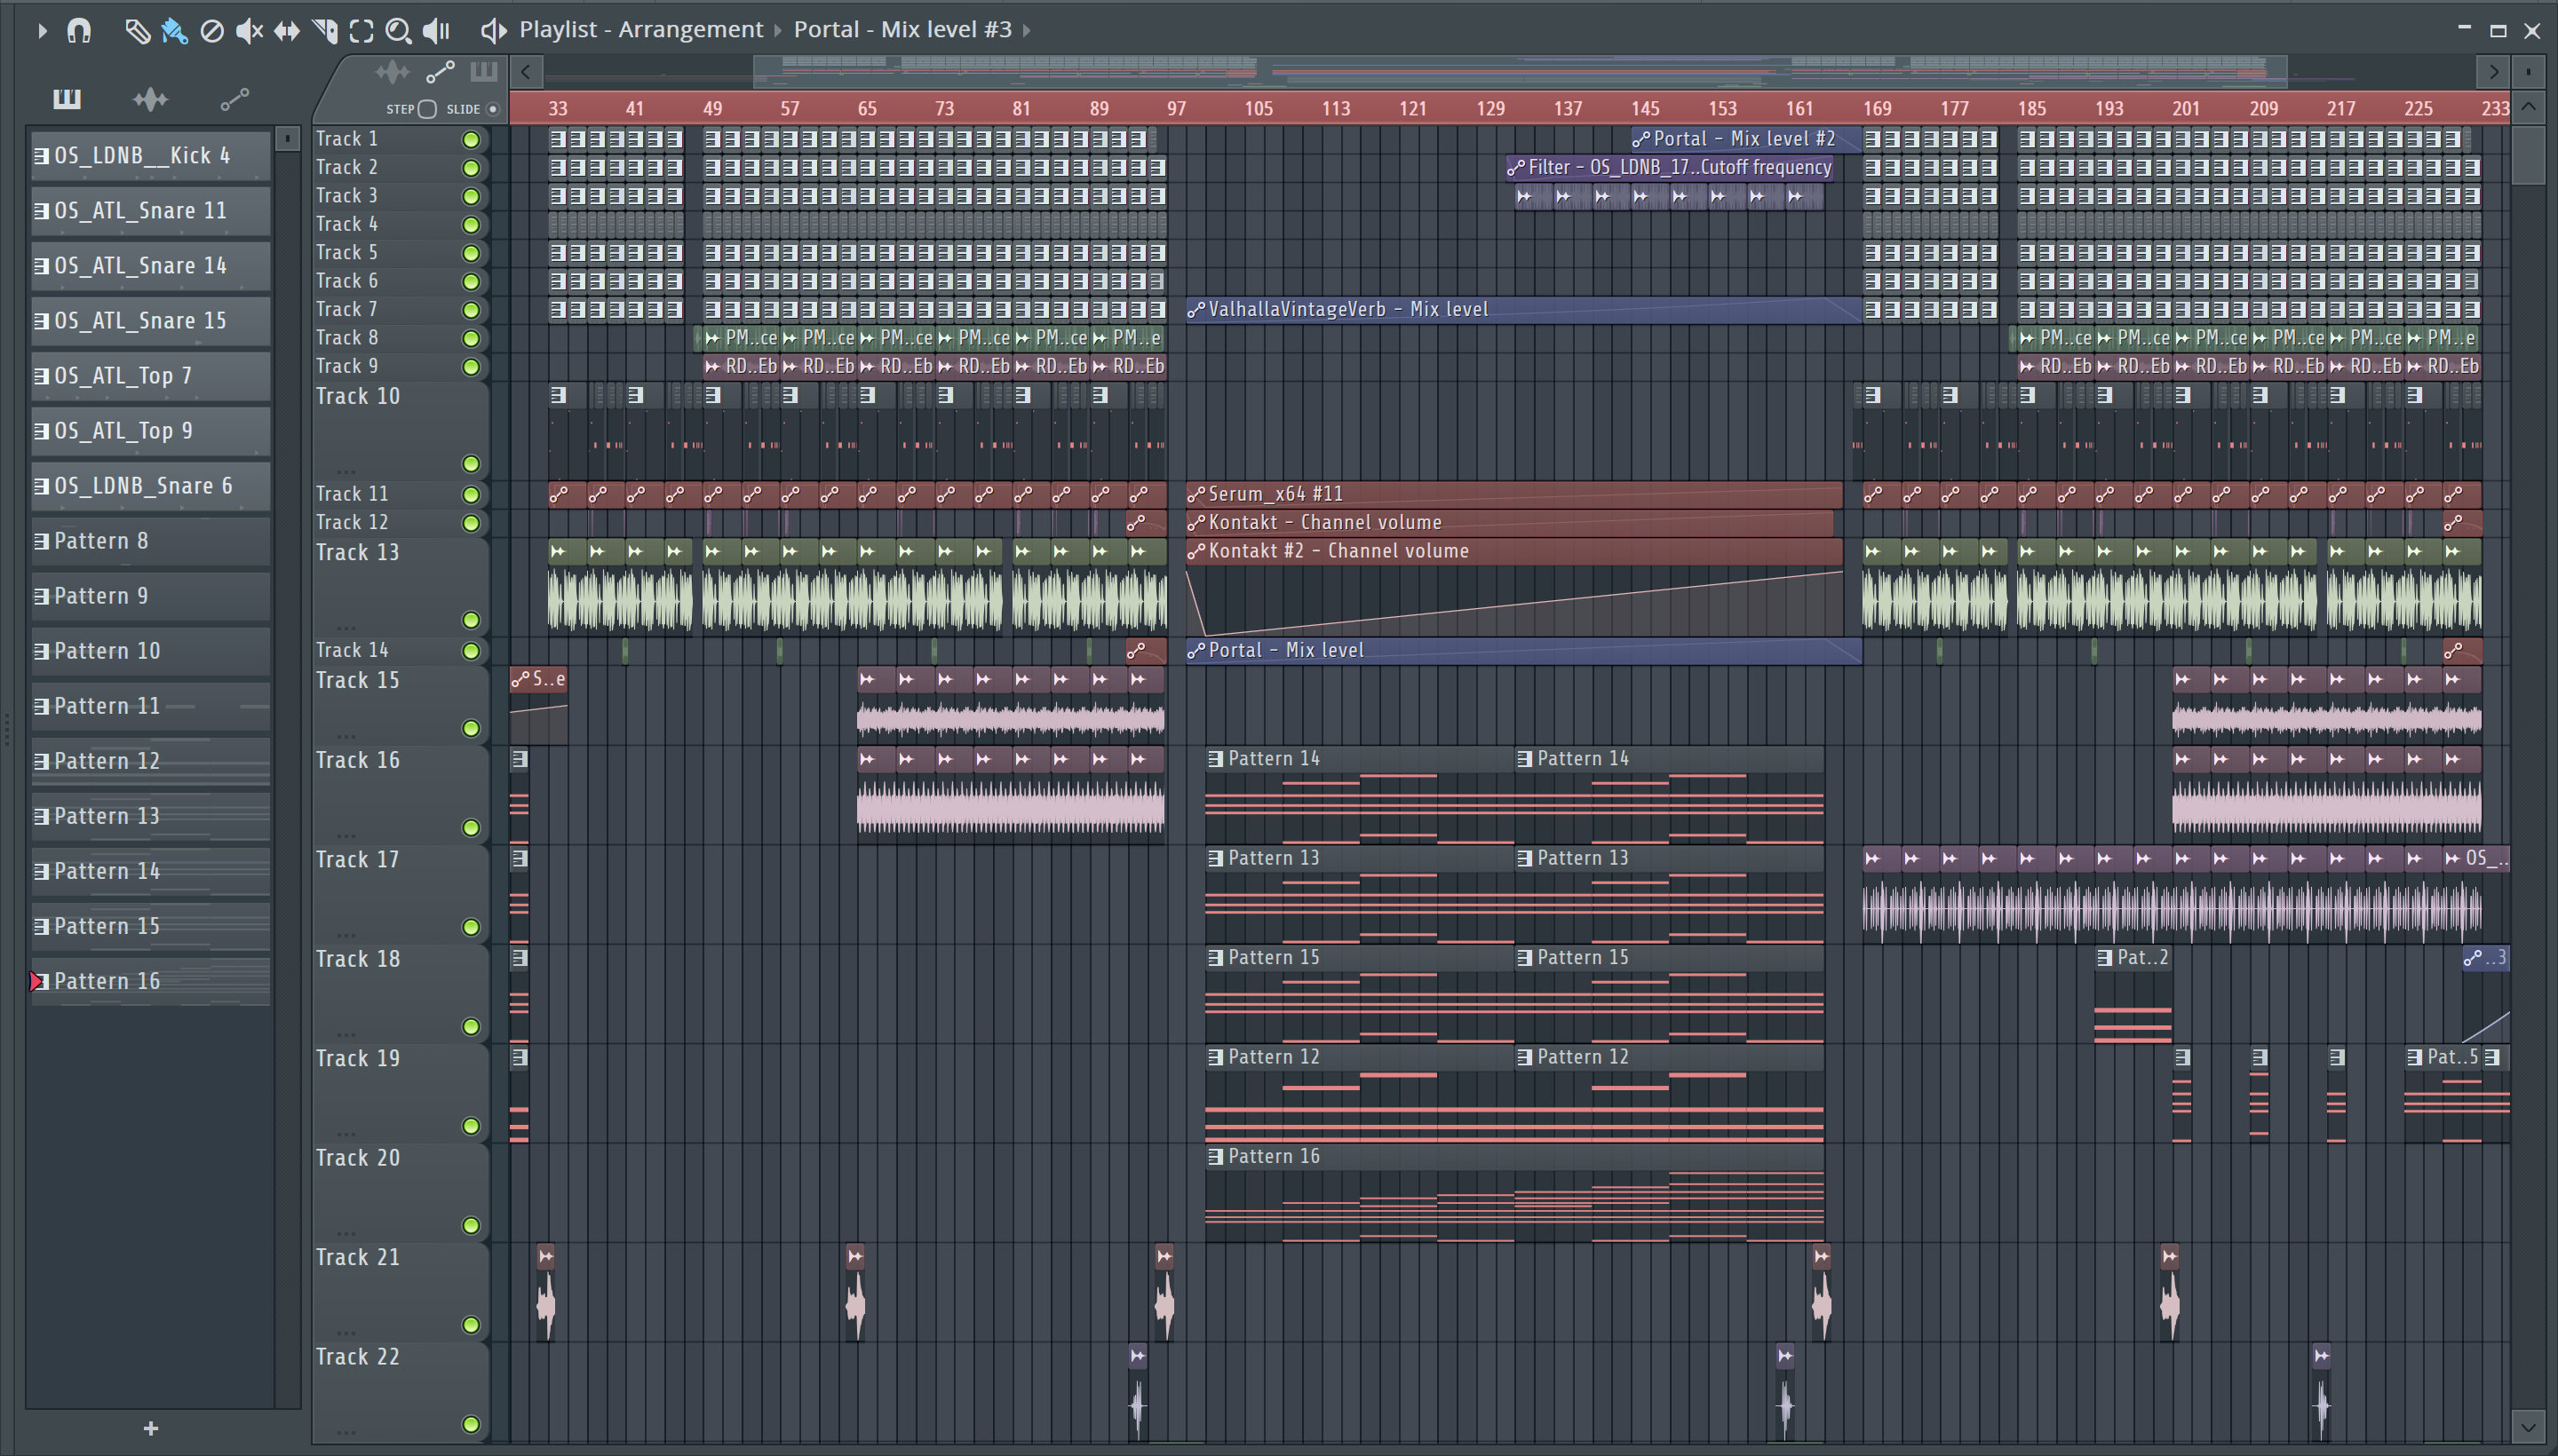Enable the STEP toggle

point(427,109)
